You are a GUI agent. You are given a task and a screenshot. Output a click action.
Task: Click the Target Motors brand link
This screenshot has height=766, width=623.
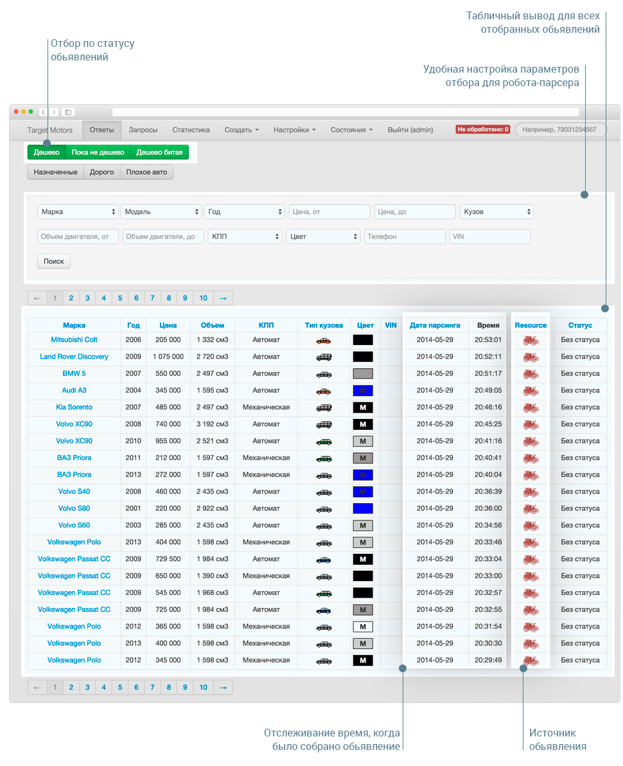pyautogui.click(x=50, y=130)
